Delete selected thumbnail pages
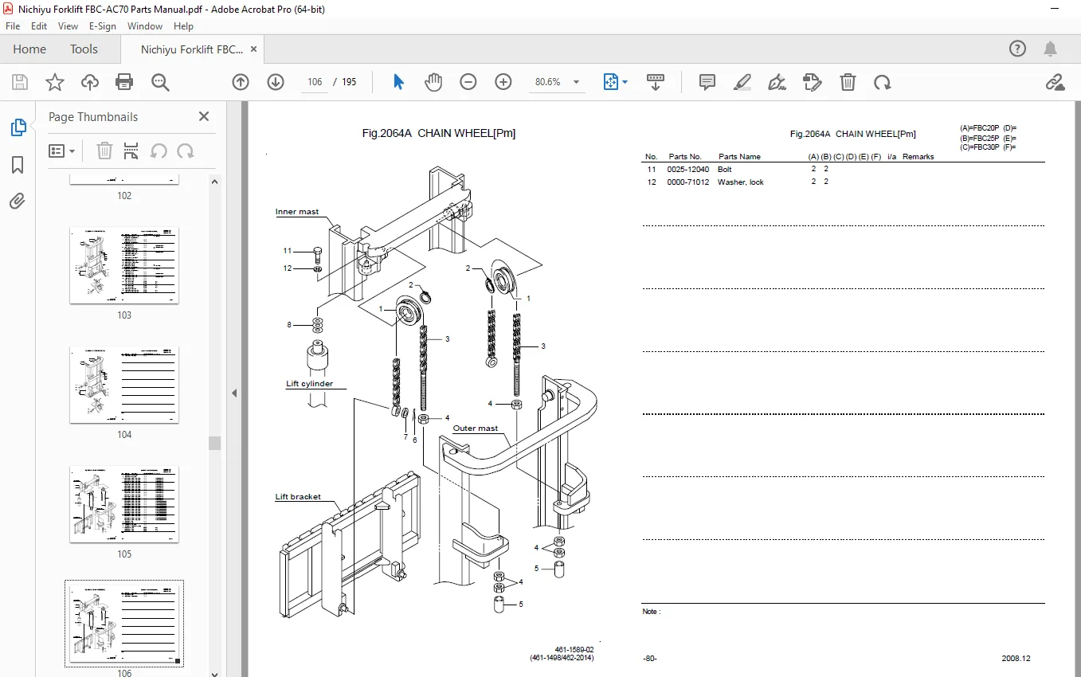 [104, 151]
